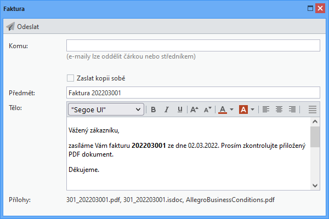329x219 pixels.
Task: Open the "Segoe UI" font dropdown
Action: tap(106, 109)
